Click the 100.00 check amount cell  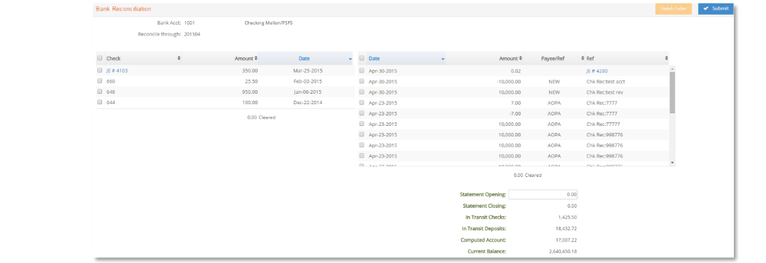250,102
